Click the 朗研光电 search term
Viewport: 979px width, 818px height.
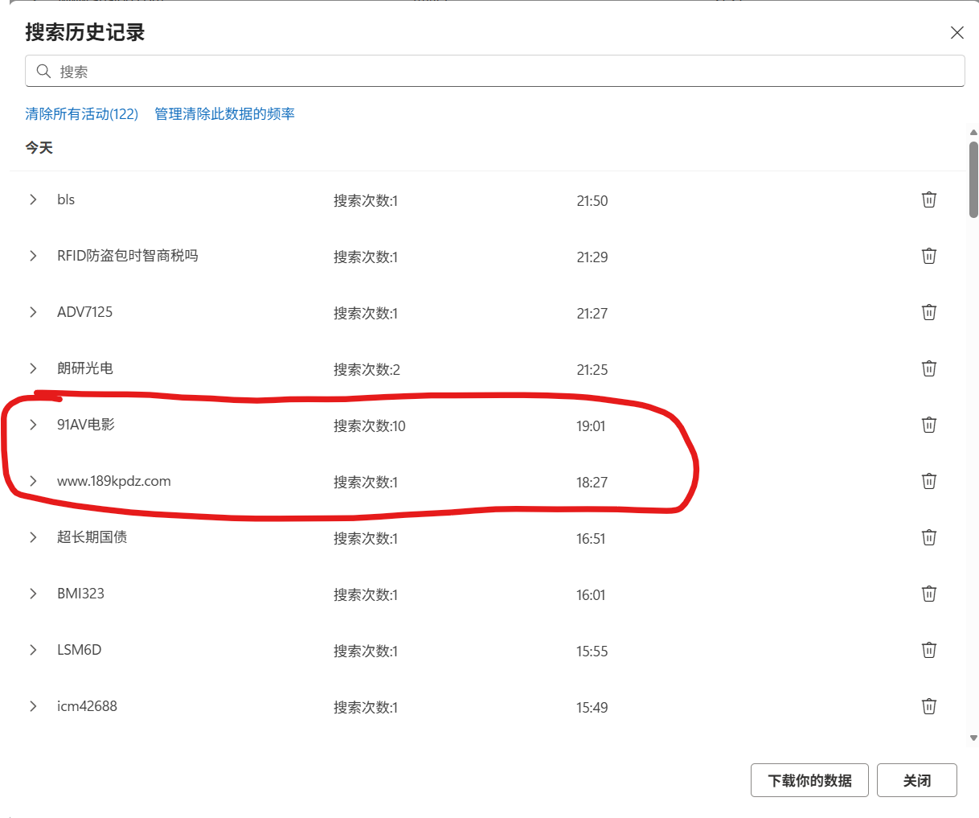click(x=85, y=368)
